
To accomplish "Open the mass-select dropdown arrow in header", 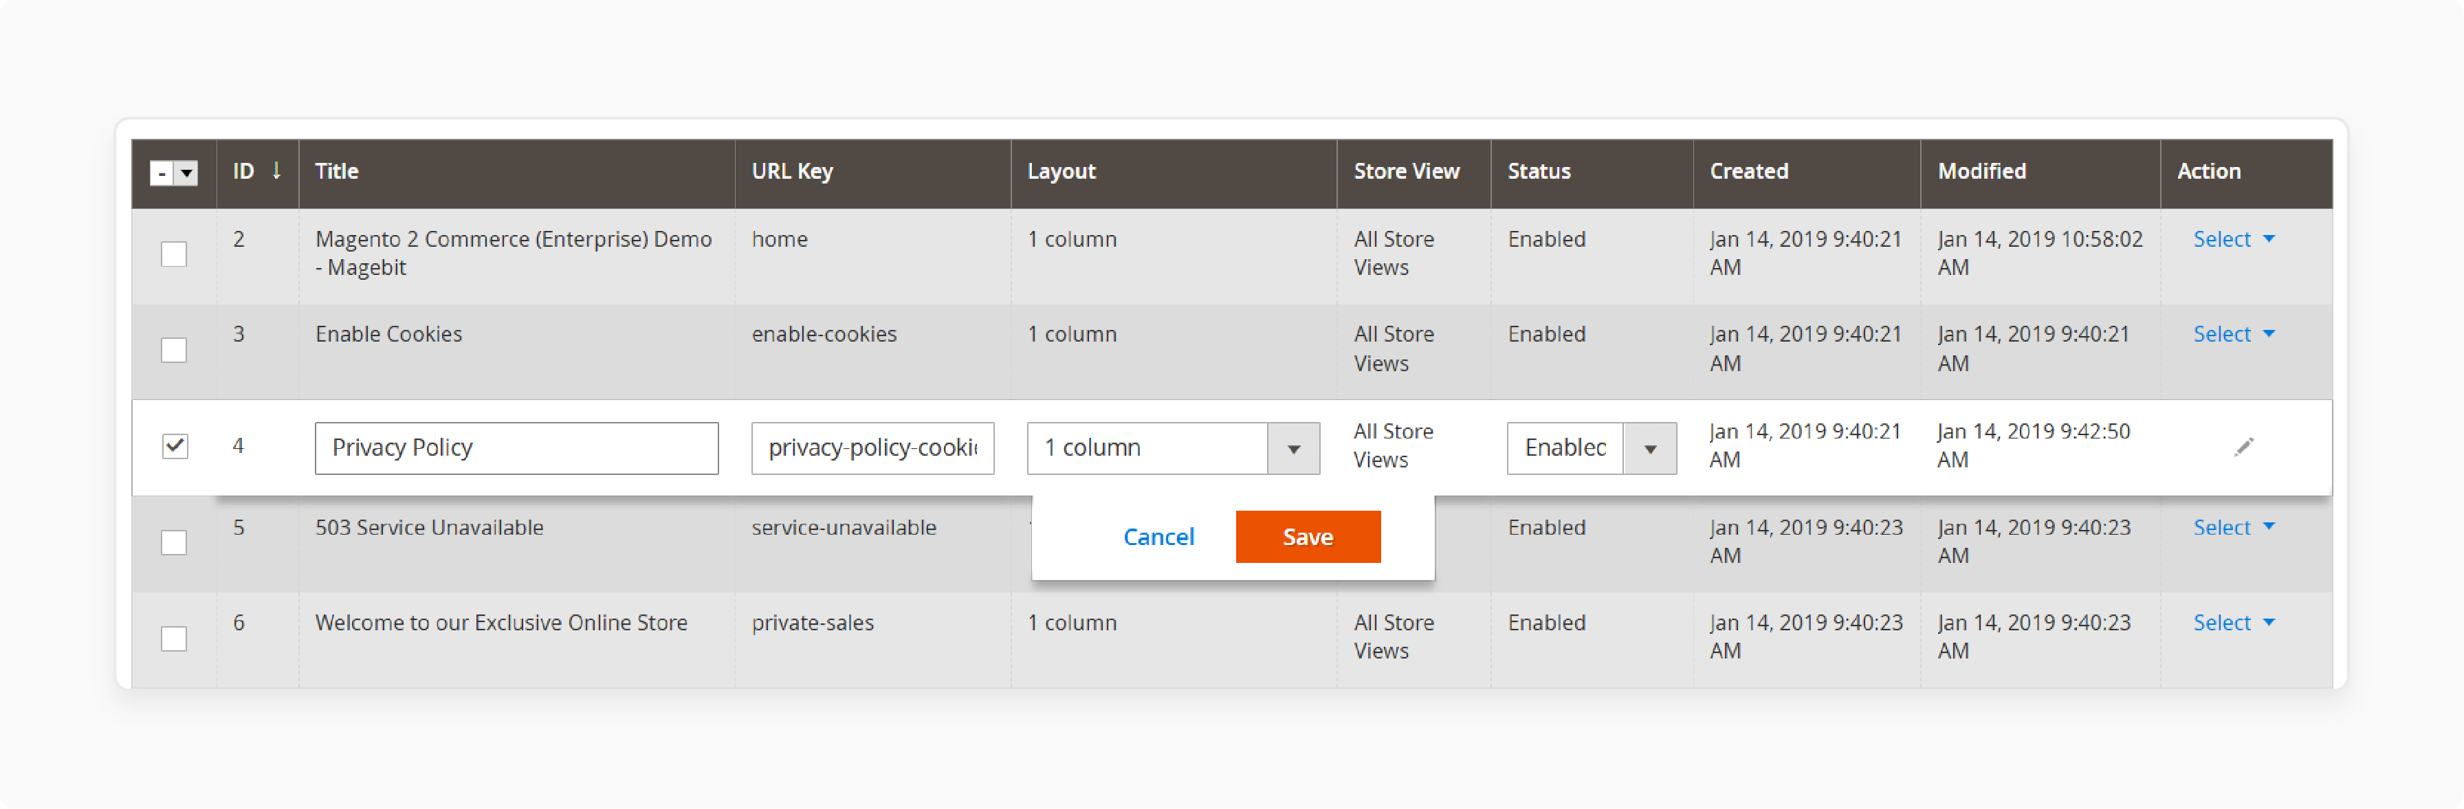I will point(186,173).
